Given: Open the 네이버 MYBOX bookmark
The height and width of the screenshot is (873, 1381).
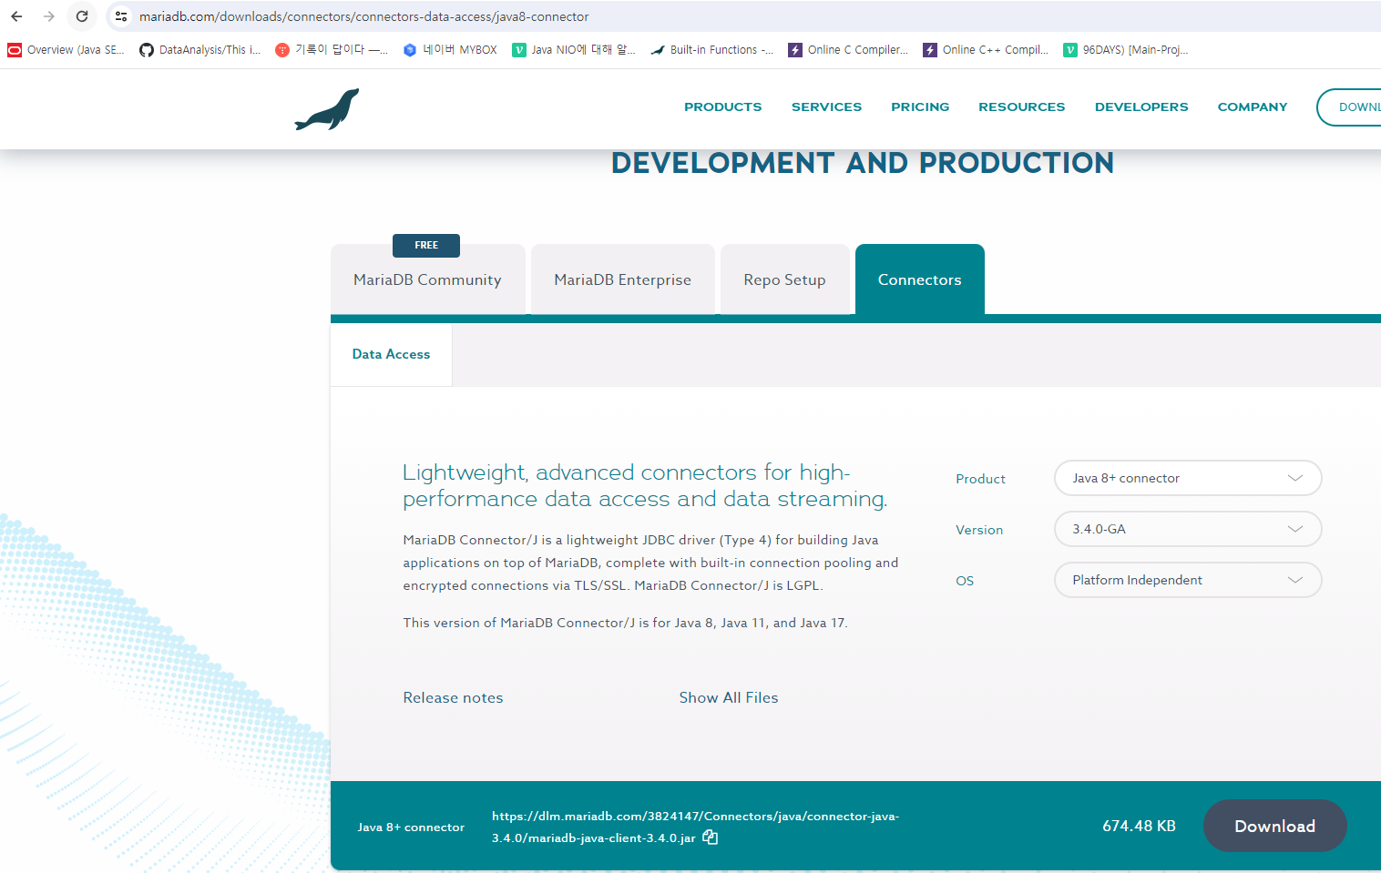Looking at the screenshot, I should 450,50.
